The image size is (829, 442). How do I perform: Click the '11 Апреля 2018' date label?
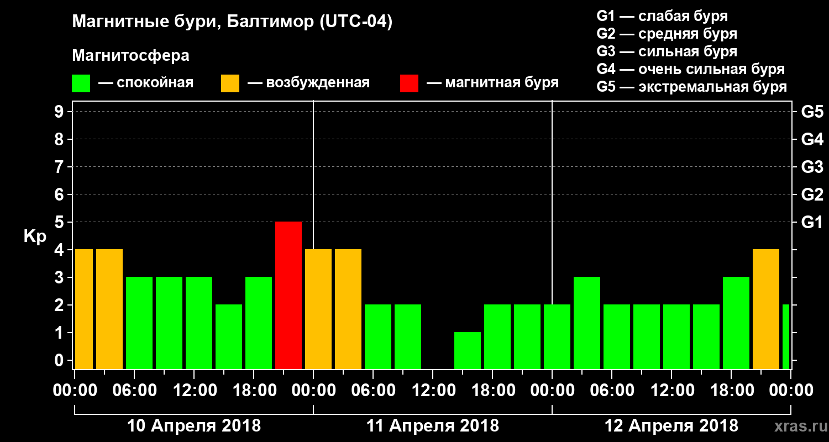click(x=433, y=426)
